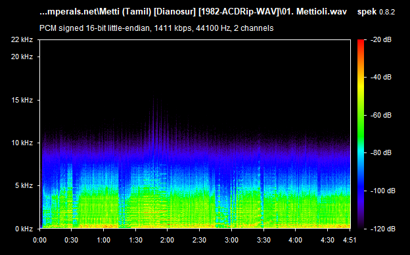The width and height of the screenshot is (410, 255).
Task: Click the spek 0.8.2 logo text
Action: (376, 12)
